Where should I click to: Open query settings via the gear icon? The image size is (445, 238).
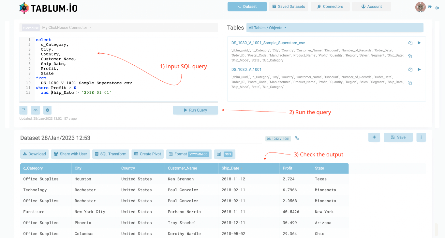coord(47,110)
